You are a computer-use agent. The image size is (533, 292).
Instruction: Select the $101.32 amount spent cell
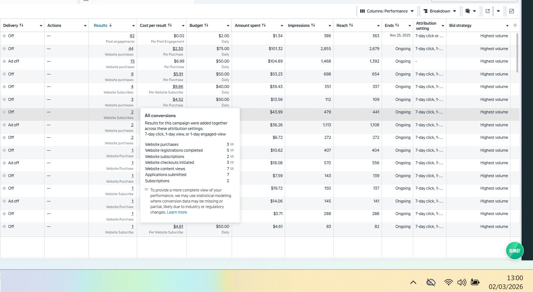coord(258,51)
